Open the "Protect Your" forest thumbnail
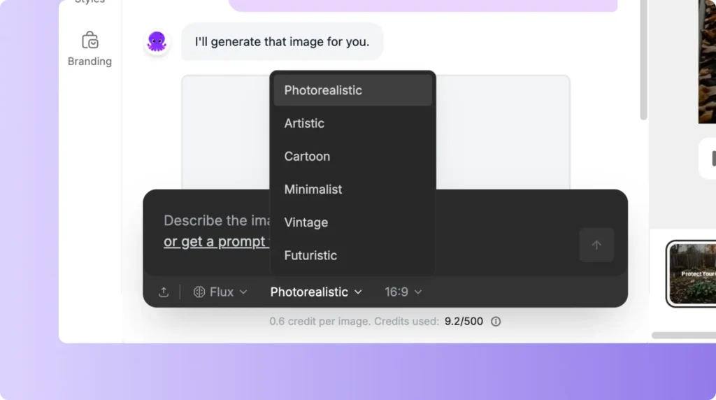The height and width of the screenshot is (400, 716). [692, 273]
